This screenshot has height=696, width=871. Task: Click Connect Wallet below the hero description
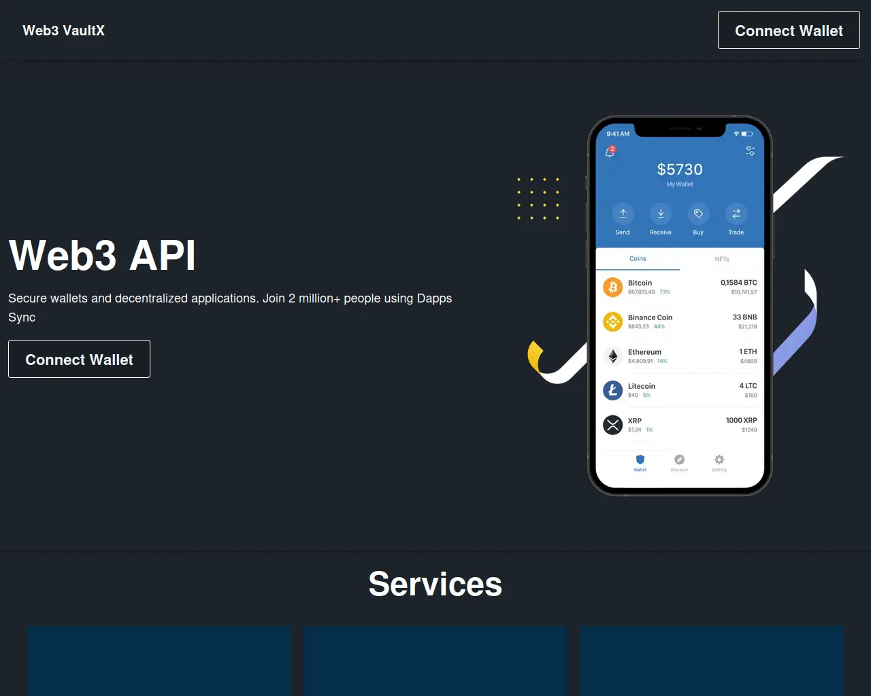point(79,359)
